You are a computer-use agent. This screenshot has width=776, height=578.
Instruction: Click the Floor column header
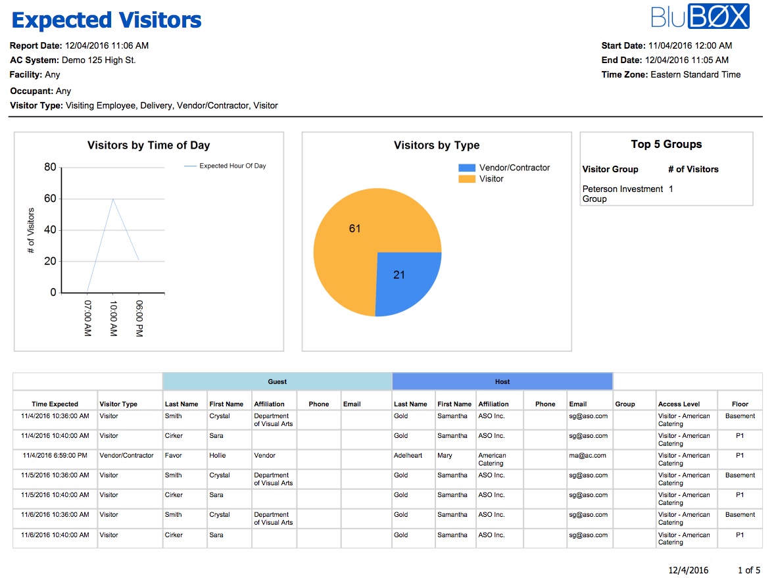740,404
